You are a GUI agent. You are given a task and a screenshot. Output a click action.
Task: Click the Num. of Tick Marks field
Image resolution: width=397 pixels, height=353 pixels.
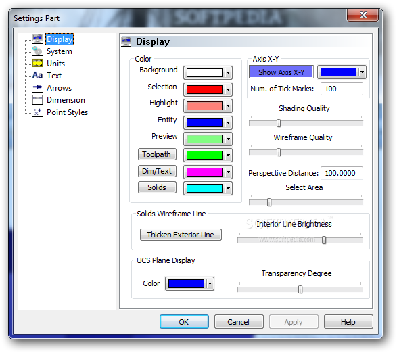pyautogui.click(x=342, y=89)
